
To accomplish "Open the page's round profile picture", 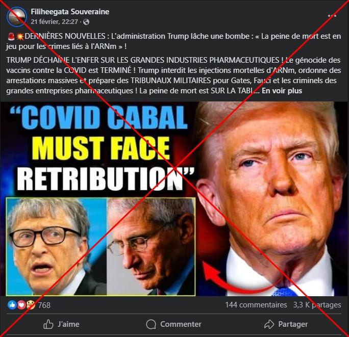I will pos(17,17).
